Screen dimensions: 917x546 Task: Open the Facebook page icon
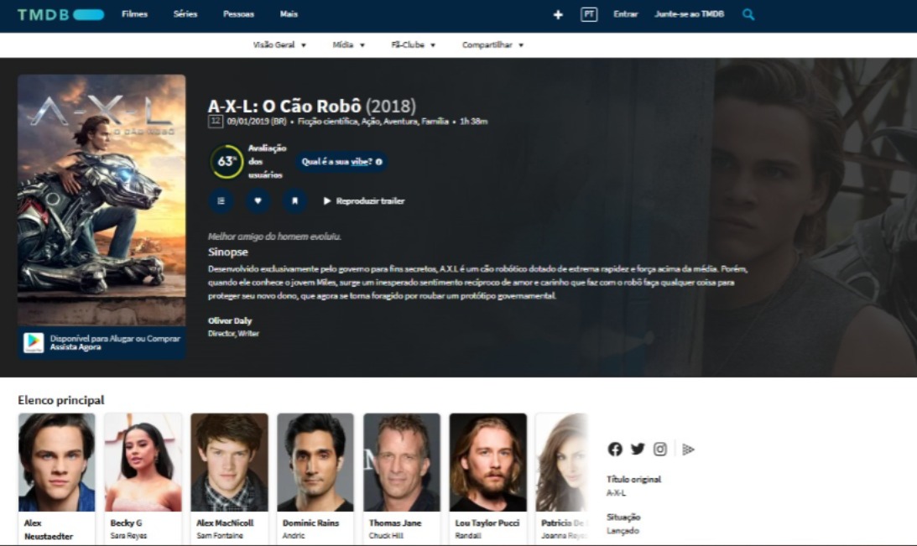pyautogui.click(x=615, y=449)
